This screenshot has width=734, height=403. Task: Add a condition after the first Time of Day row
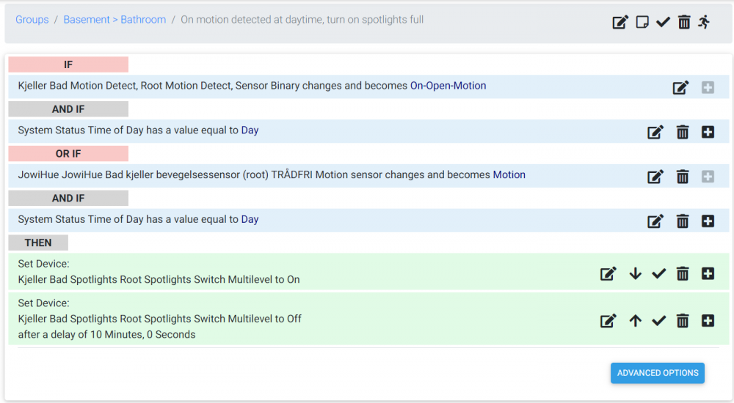click(x=708, y=132)
